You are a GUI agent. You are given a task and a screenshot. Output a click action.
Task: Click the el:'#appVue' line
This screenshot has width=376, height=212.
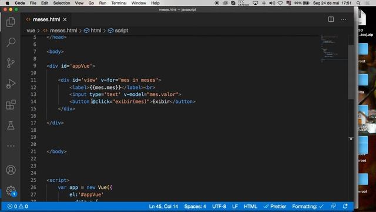86,194
